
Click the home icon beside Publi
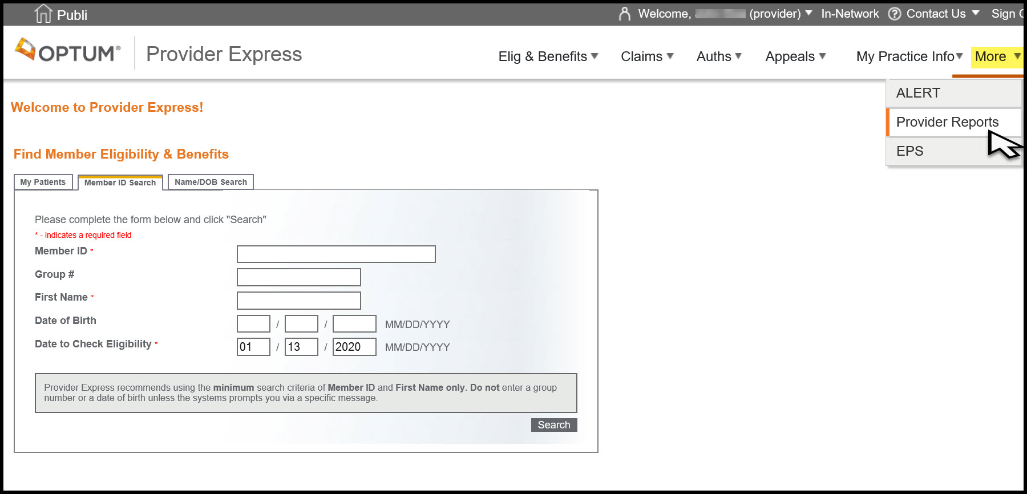(x=43, y=14)
